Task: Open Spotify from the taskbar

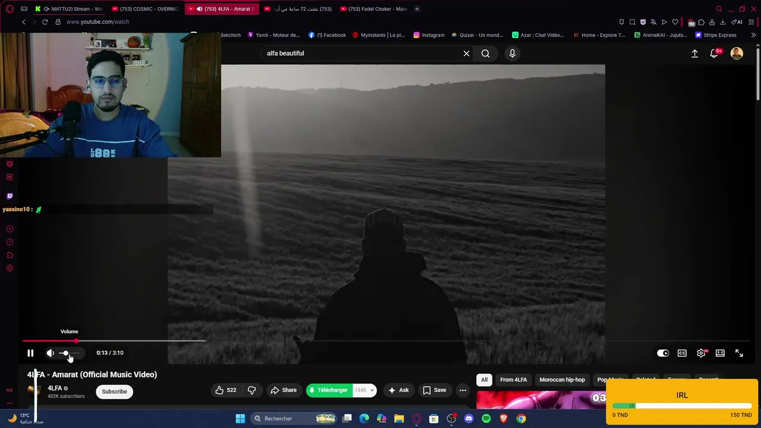Action: [x=486, y=418]
